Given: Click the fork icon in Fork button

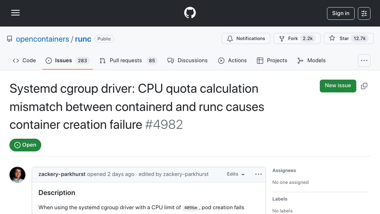Looking at the screenshot, I should coord(281,38).
